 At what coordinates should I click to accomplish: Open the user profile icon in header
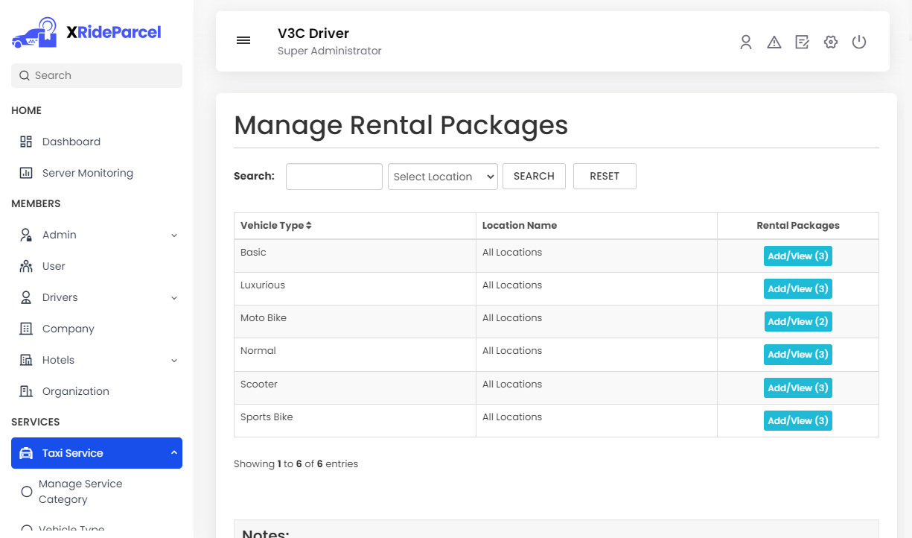coord(745,42)
